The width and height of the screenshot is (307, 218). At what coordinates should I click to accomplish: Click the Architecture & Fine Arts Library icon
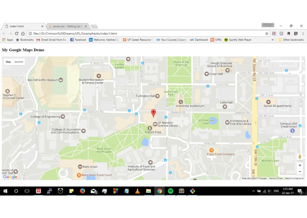[227, 122]
